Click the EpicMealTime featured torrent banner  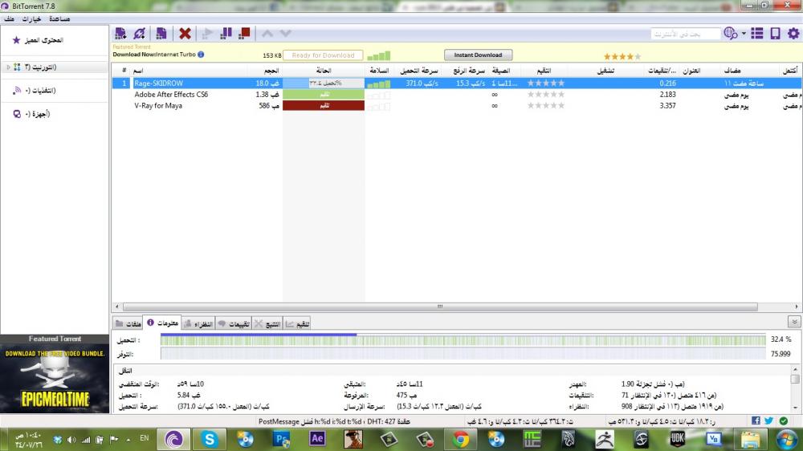55,378
